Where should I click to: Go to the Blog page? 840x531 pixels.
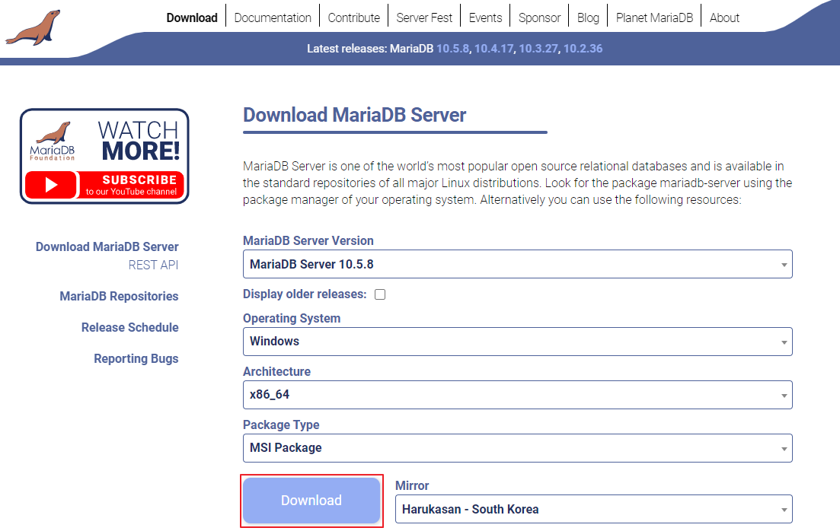(x=588, y=17)
